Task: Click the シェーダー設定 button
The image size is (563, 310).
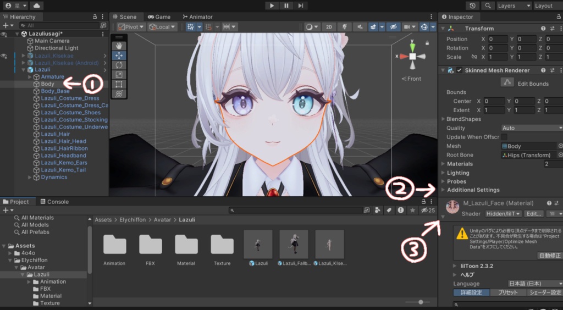Action: pos(545,292)
